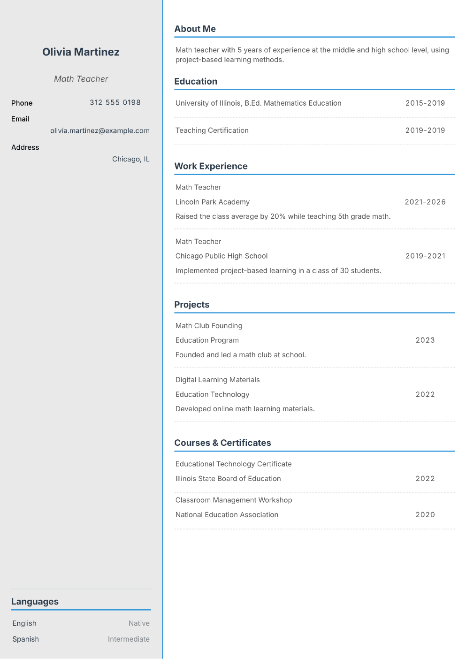466x659 pixels.
Task: Click Classroom Management Workshop title
Action: (x=234, y=500)
